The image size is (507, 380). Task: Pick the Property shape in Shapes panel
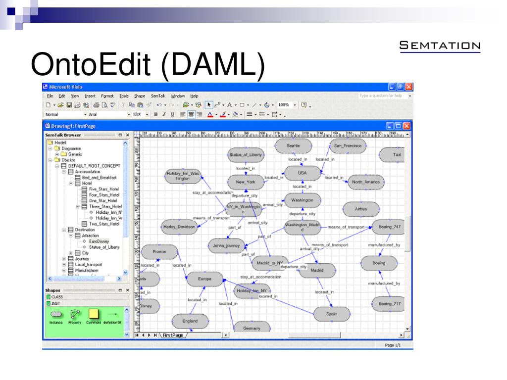click(x=75, y=317)
